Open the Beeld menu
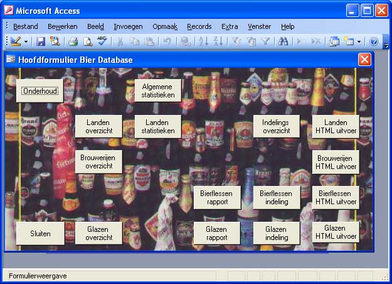392x284 pixels. click(x=95, y=26)
